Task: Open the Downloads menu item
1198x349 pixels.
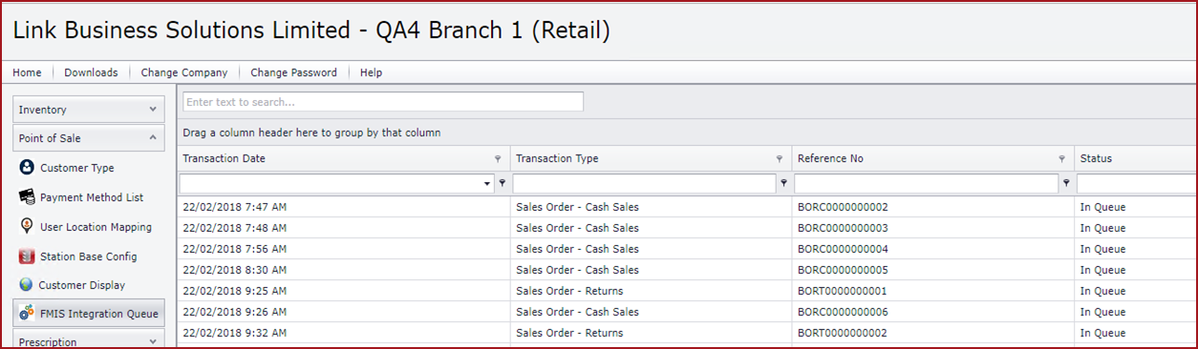Action: [91, 72]
